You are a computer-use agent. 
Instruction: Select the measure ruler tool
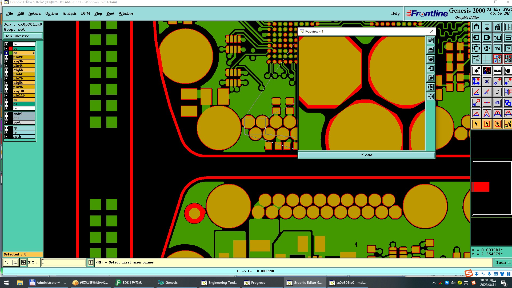coord(497,71)
